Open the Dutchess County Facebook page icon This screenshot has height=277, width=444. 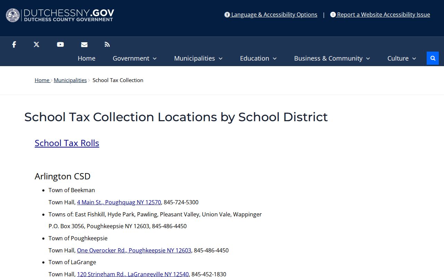click(x=14, y=44)
